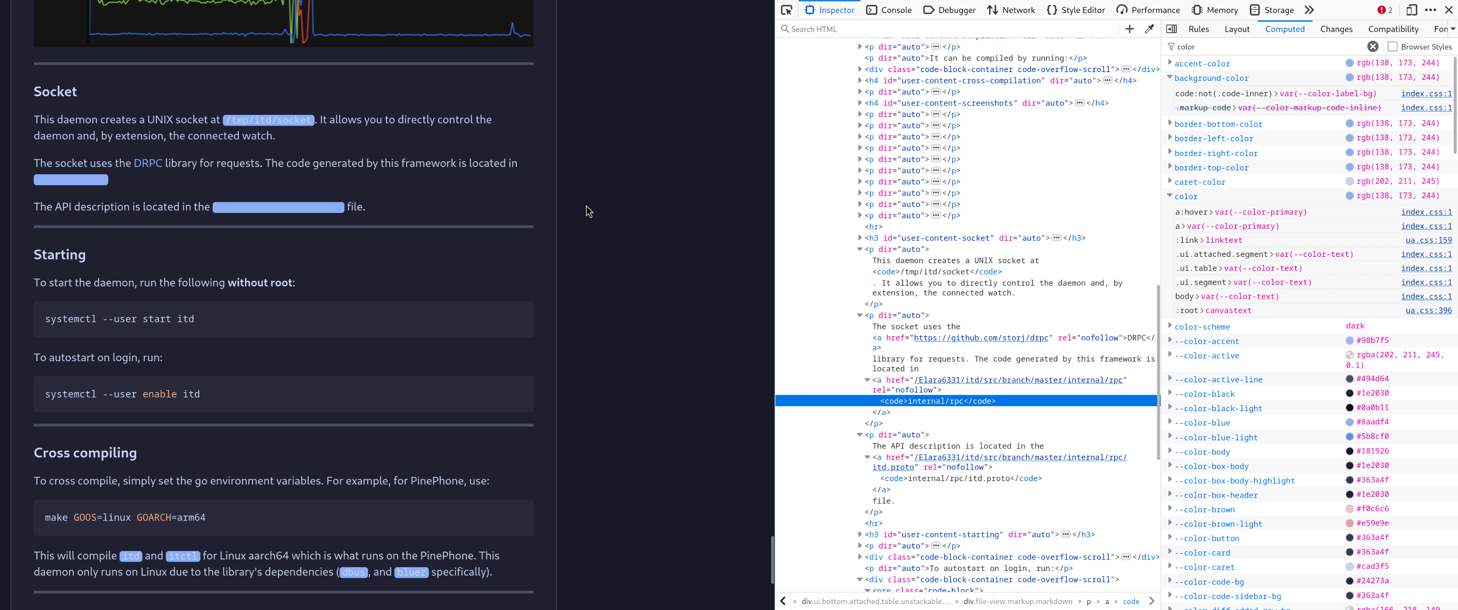Toggle the 3-pane inspector layout icon
The image size is (1458, 610).
[1171, 29]
